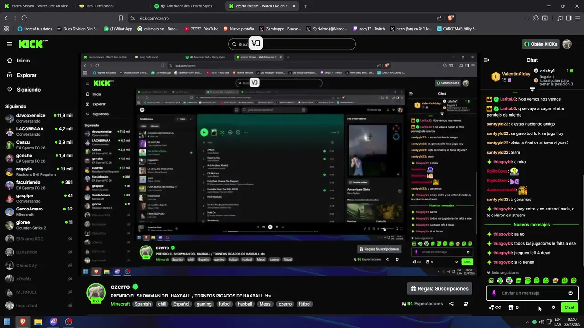Open Siguiendo in the Kick sidebar
Screen dimensions: 584x328
(24, 90)
